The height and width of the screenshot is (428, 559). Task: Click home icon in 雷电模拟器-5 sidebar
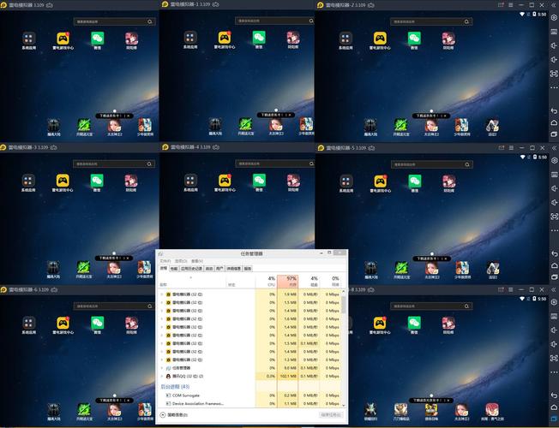pyautogui.click(x=554, y=265)
